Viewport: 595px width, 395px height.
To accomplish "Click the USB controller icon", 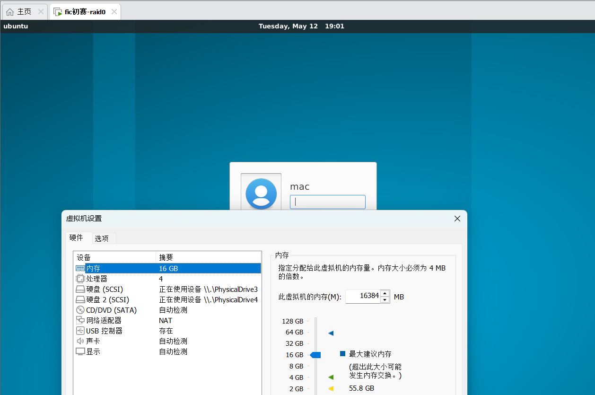I will click(x=80, y=331).
